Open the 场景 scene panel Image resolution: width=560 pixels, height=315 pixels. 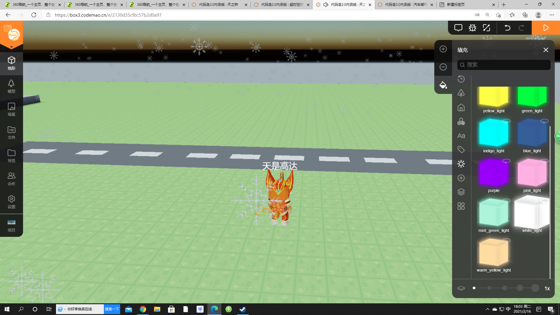[x=11, y=109]
